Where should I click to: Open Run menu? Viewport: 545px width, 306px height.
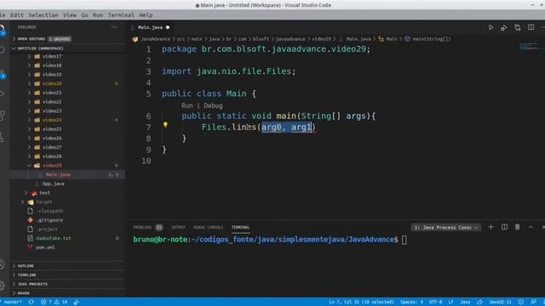[x=98, y=15]
